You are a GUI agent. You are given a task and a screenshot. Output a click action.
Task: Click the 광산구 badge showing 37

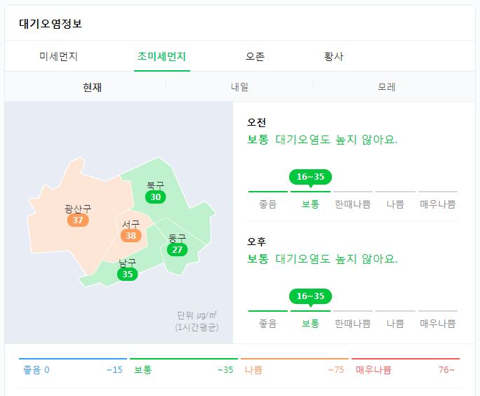tap(78, 220)
